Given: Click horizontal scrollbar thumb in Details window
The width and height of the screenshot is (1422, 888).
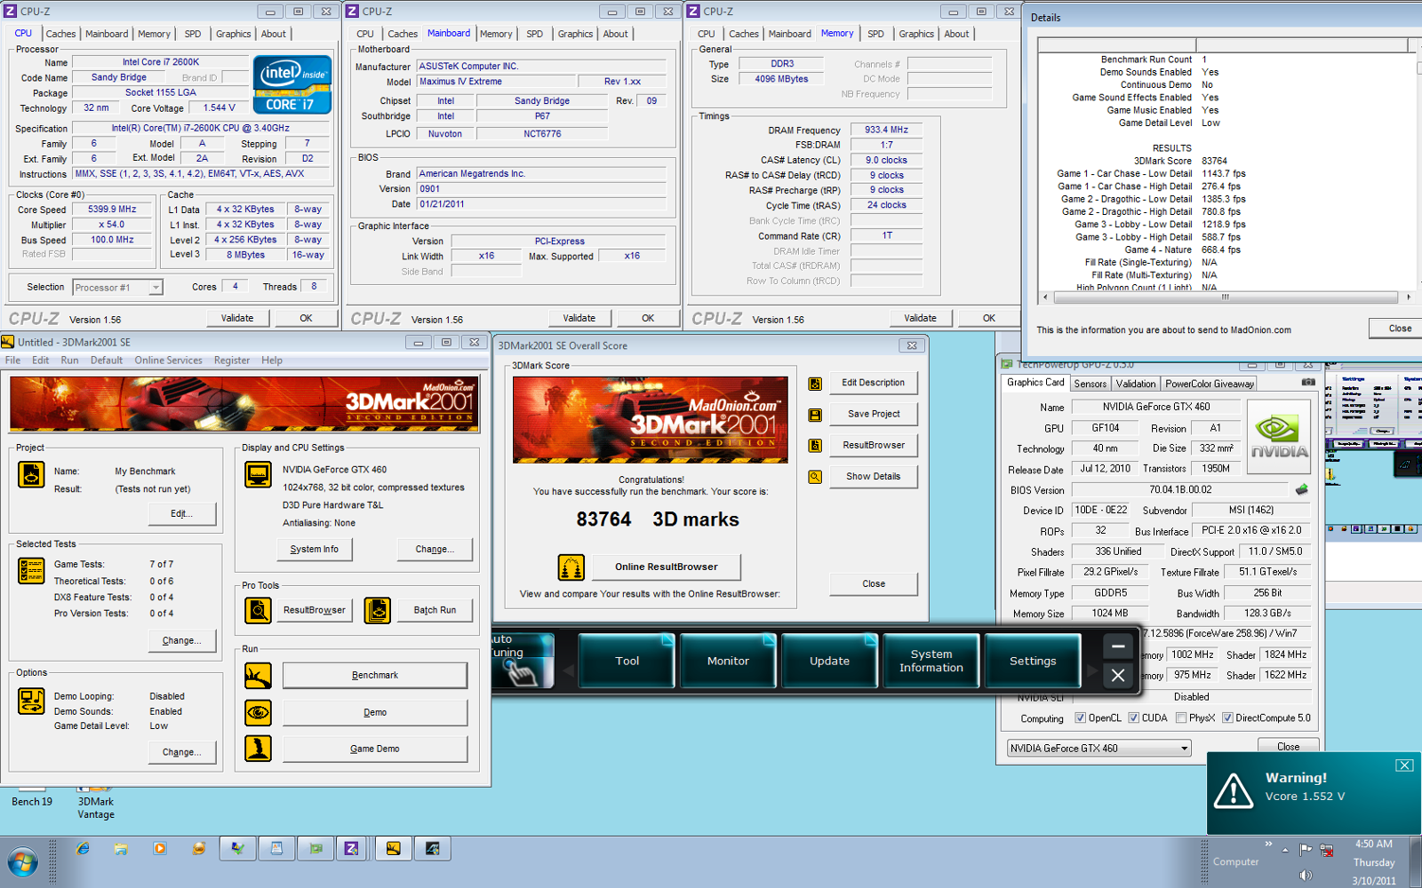Looking at the screenshot, I should [x=1226, y=297].
